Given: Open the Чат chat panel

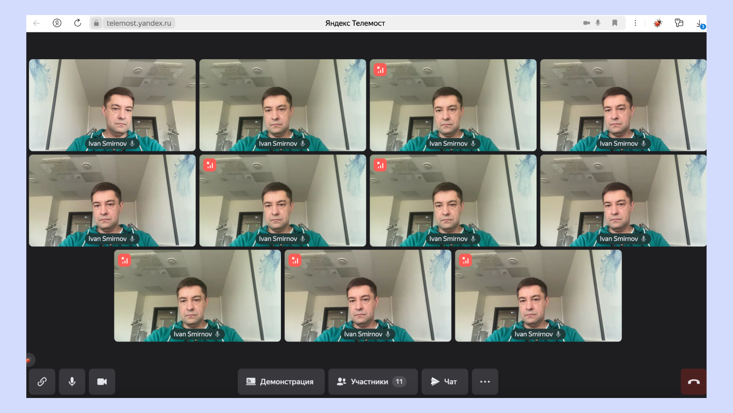Looking at the screenshot, I should (x=444, y=382).
